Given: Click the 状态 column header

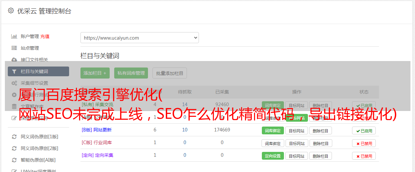Looking at the screenshot, I should coord(364,92).
